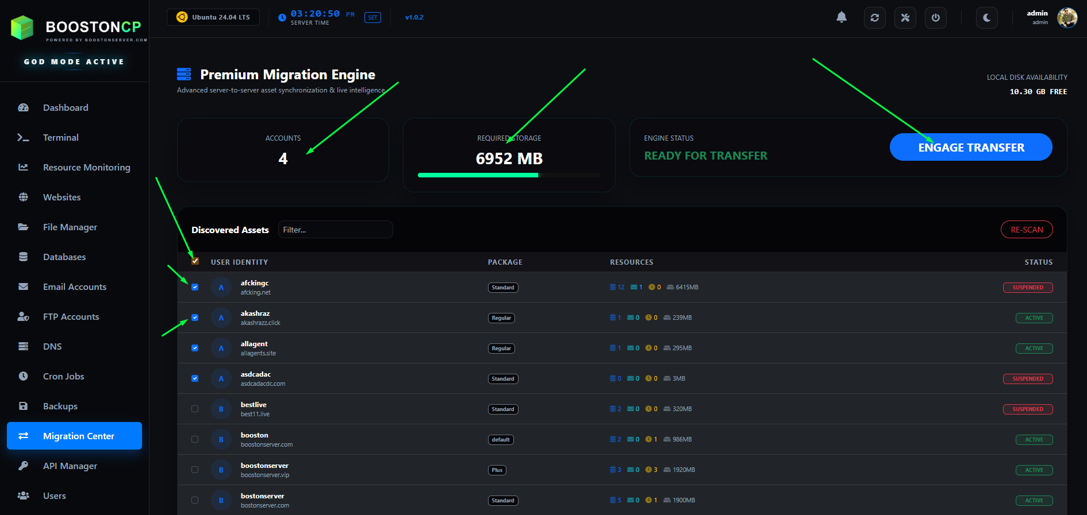Click the refresh icon in top bar
1087x515 pixels.
tap(874, 18)
